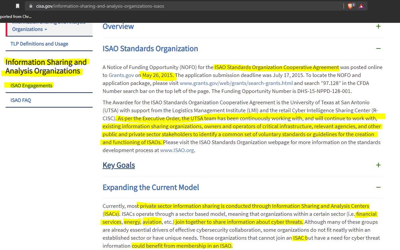Click the ISAO Standards Organization heading
This screenshot has width=400, height=250.
150,48
